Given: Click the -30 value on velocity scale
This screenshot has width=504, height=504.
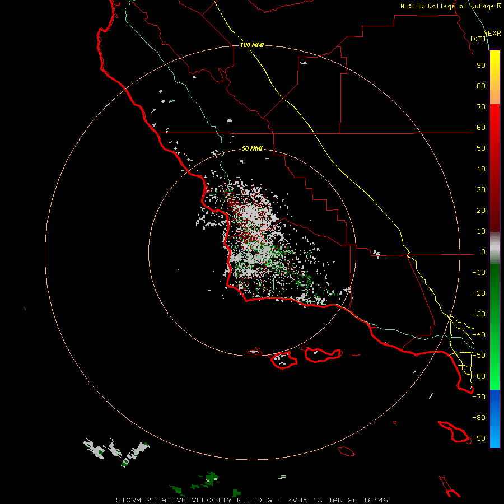Looking at the screenshot, I should 479,314.
